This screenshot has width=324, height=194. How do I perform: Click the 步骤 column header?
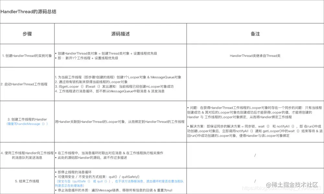[27, 34]
